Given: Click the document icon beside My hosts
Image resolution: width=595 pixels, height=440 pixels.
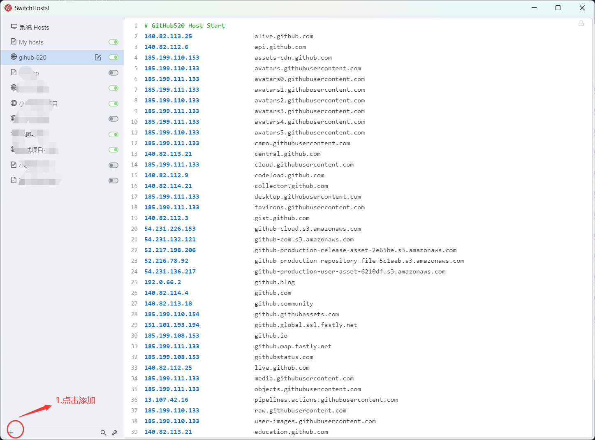Looking at the screenshot, I should click(14, 42).
